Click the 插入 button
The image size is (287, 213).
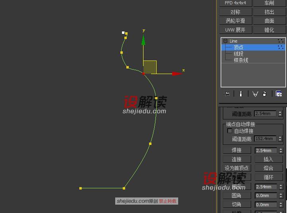pyautogui.click(x=269, y=159)
